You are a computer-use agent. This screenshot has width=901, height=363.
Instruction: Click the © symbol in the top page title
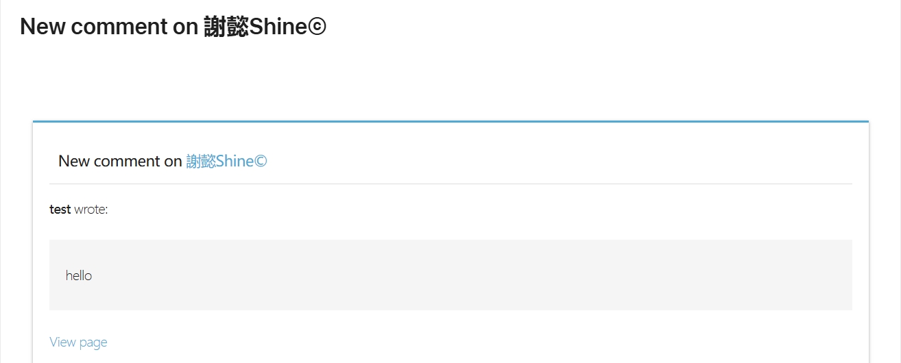click(x=317, y=27)
